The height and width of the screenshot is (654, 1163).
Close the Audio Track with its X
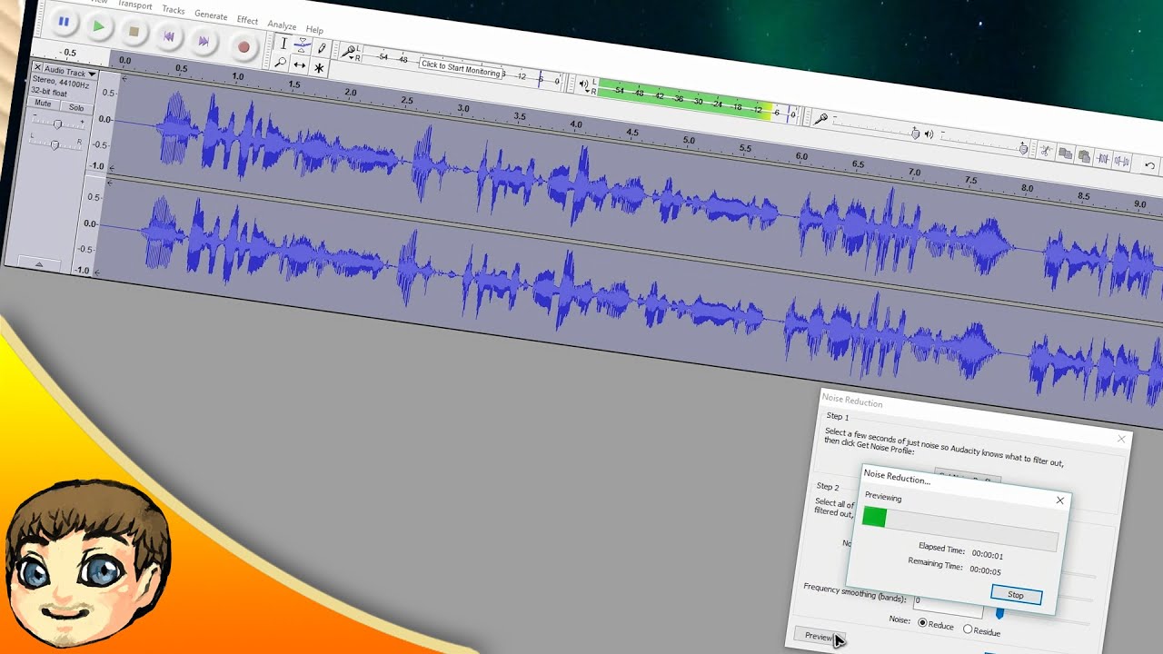tap(36, 68)
